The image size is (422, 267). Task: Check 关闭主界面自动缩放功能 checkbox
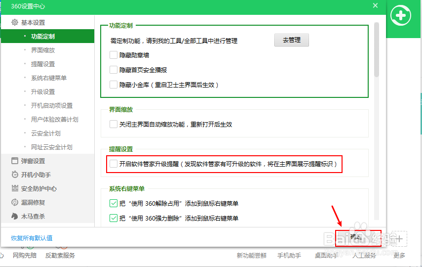coord(114,124)
